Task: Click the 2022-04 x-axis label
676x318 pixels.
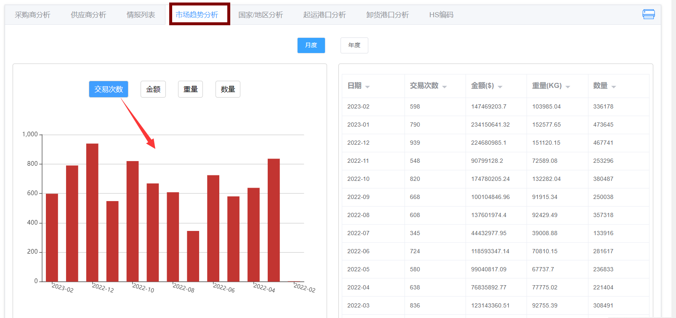Action: pos(264,288)
